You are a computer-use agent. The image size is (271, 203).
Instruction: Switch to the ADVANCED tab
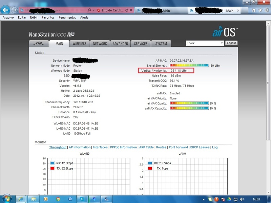(120, 44)
